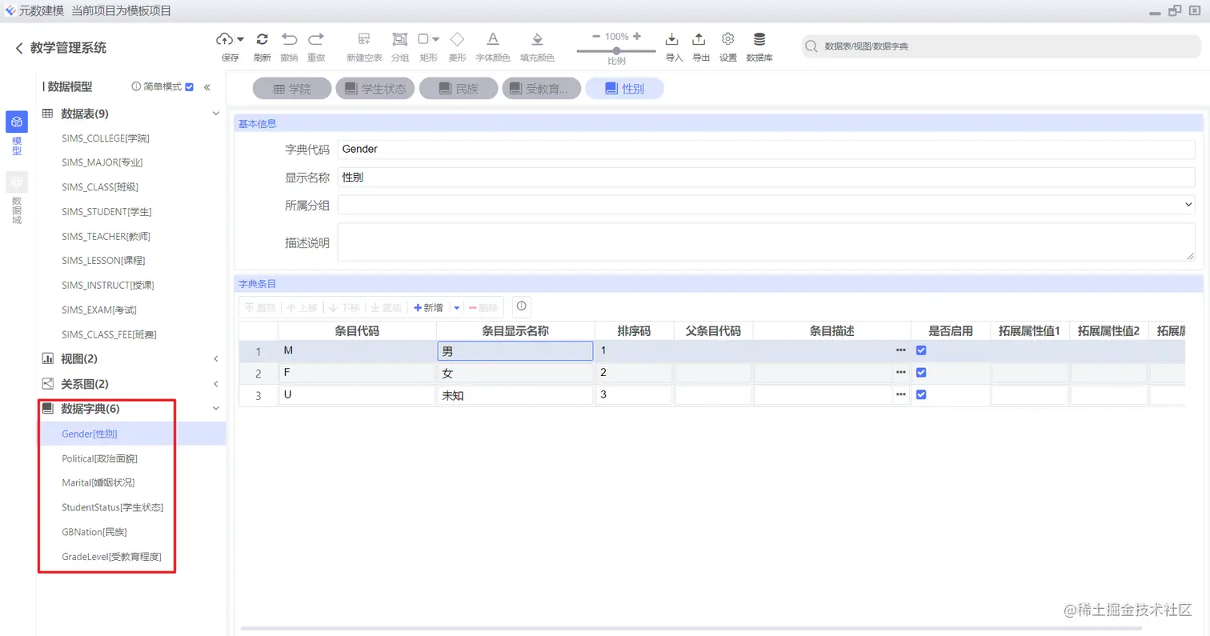The height and width of the screenshot is (636, 1210).
Task: Click the 撤销 (undo) icon
Action: pos(289,38)
